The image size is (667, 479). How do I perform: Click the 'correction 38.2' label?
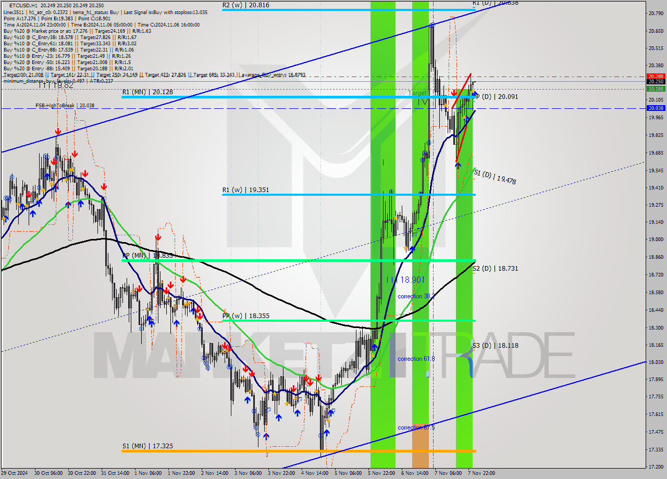[416, 296]
